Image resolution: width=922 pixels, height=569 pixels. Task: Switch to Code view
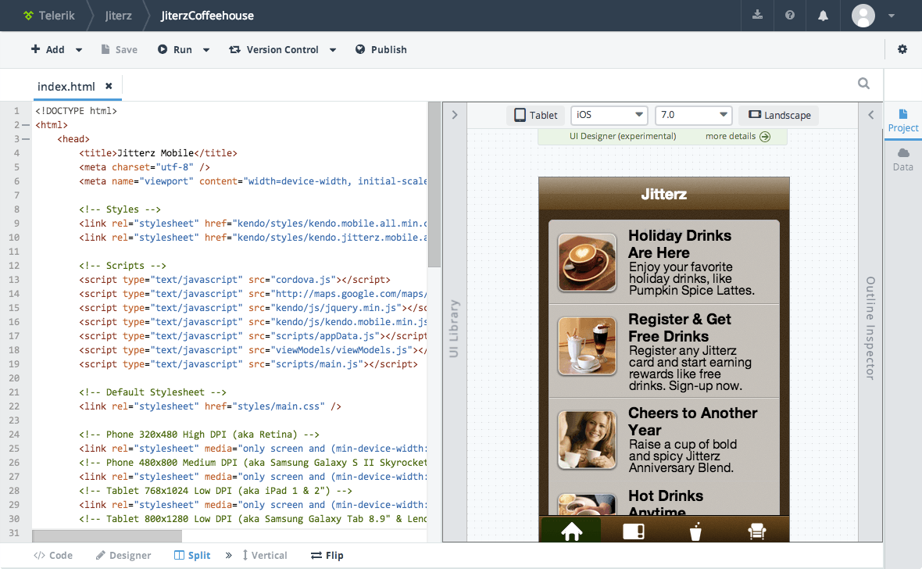pyautogui.click(x=53, y=556)
